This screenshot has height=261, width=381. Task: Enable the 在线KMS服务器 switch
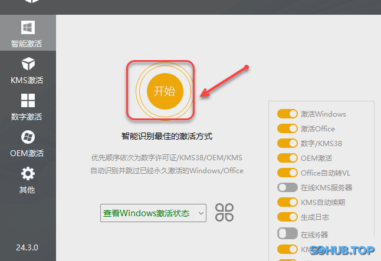coord(287,188)
